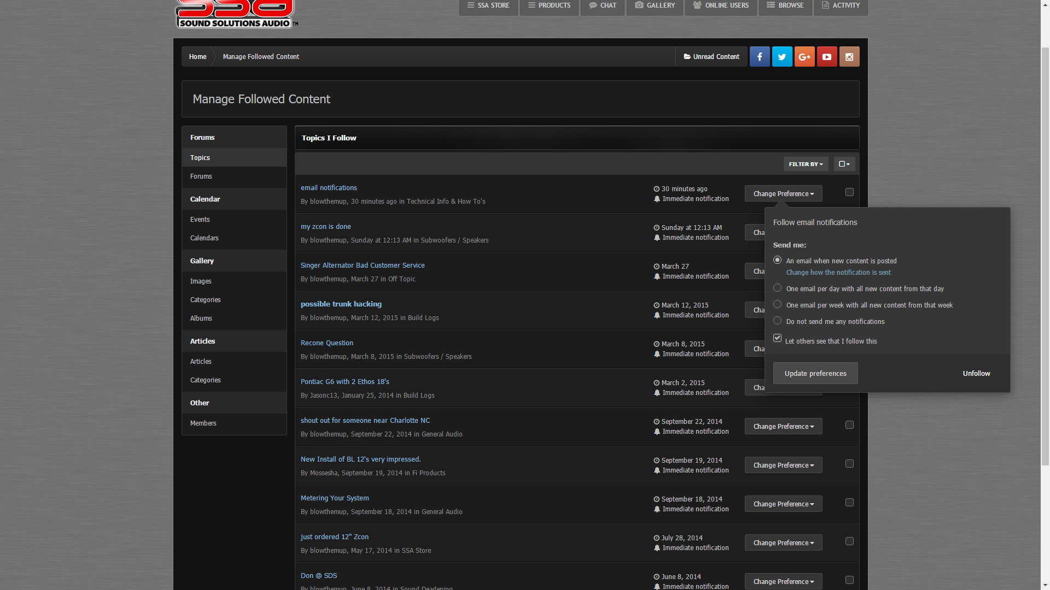Click the bell icon on email notifications row
The image size is (1050, 590).
(657, 199)
